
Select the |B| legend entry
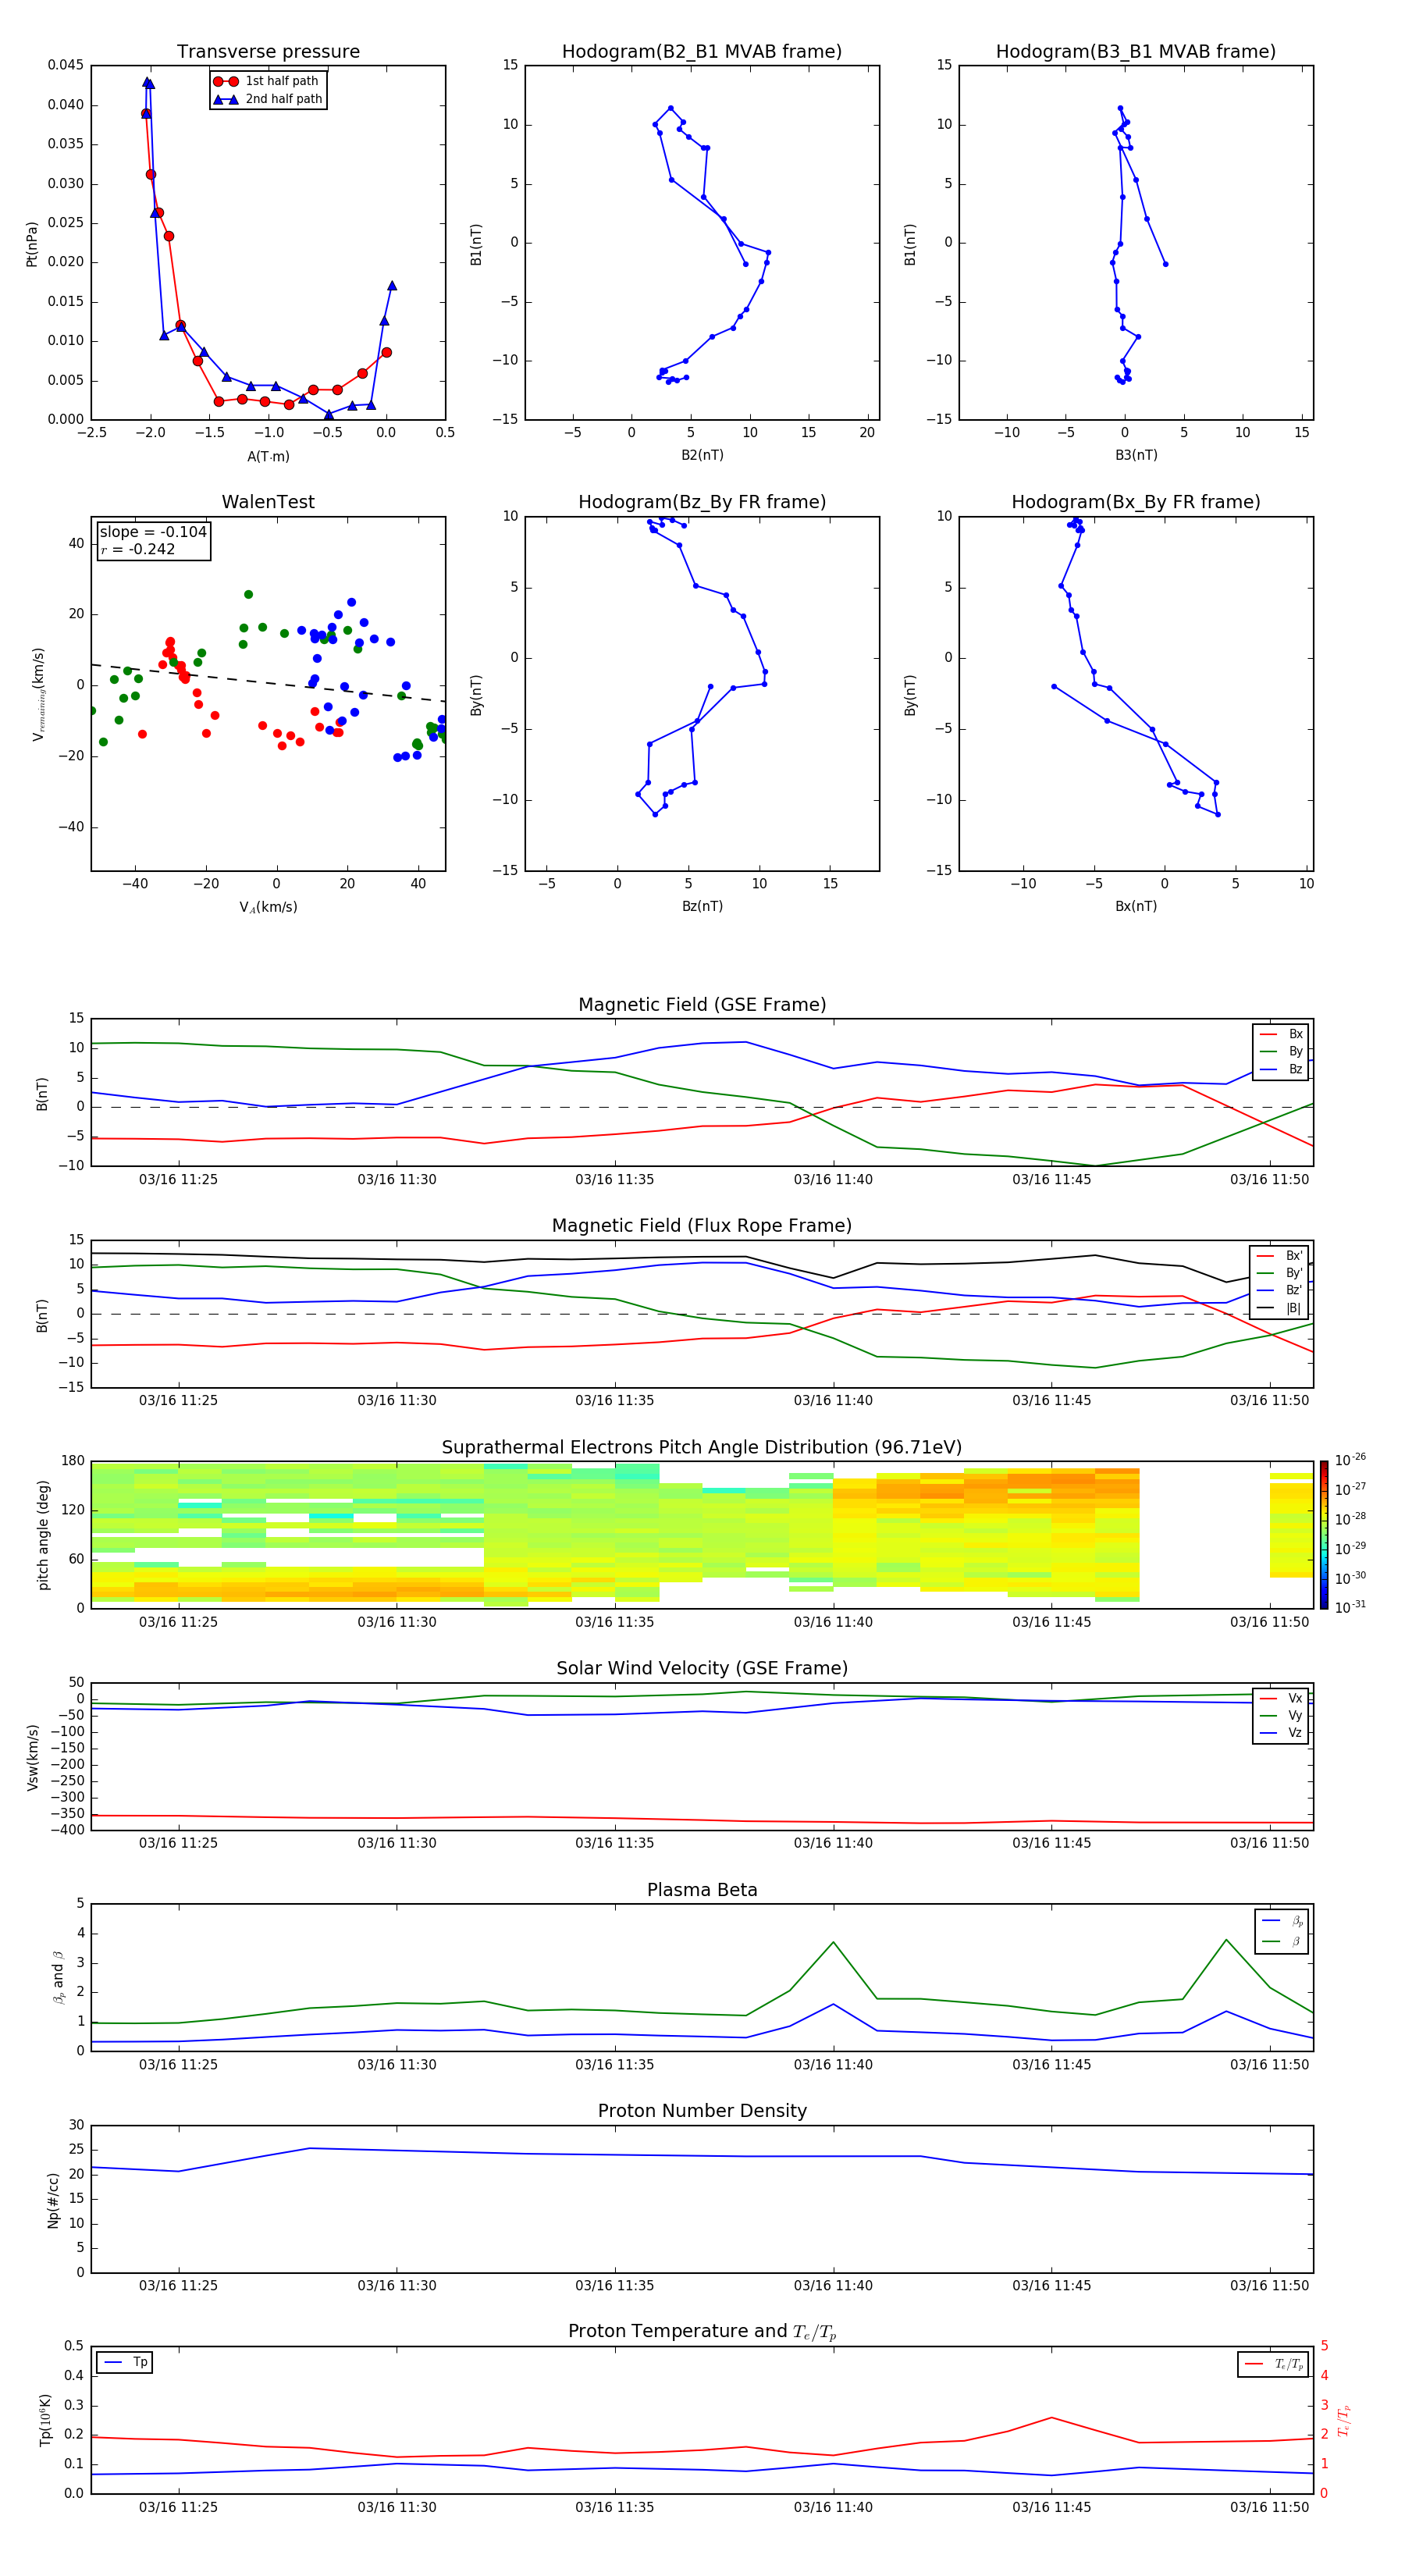click(x=1279, y=1308)
